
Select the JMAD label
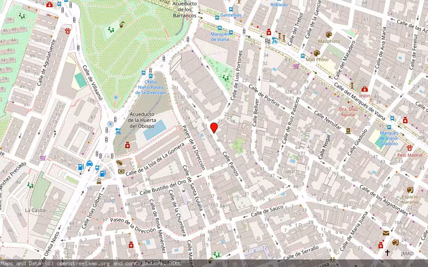(x=407, y=254)
